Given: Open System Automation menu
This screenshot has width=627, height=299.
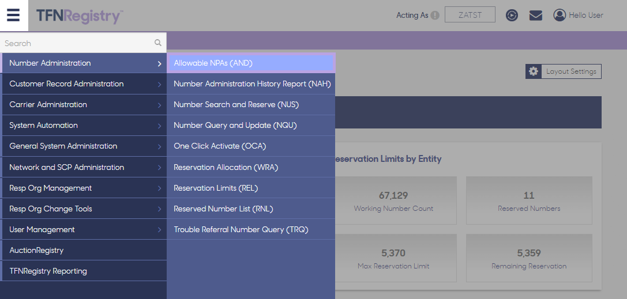Looking at the screenshot, I should [83, 126].
